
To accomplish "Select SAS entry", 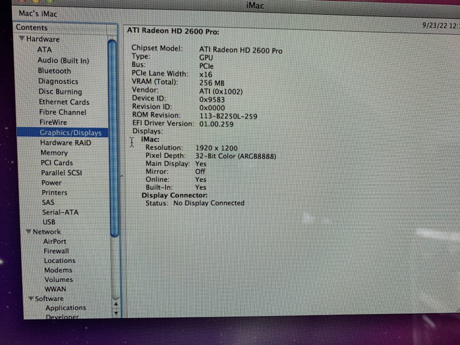I will coord(48,202).
